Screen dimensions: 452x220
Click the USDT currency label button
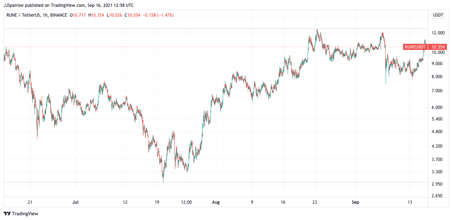pyautogui.click(x=438, y=15)
